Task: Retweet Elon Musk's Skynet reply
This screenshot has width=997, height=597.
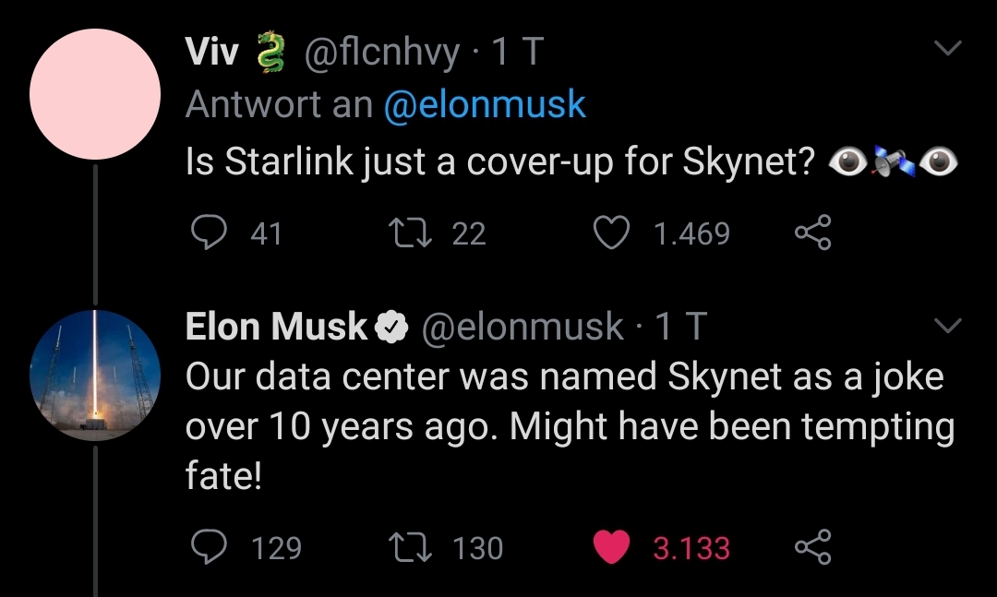Action: tap(408, 548)
